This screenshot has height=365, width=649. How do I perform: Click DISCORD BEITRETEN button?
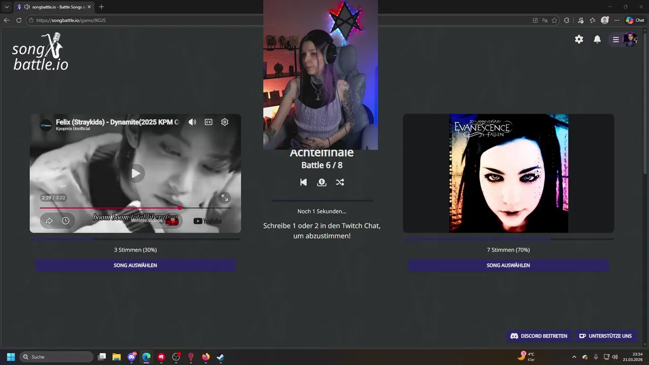[539, 336]
